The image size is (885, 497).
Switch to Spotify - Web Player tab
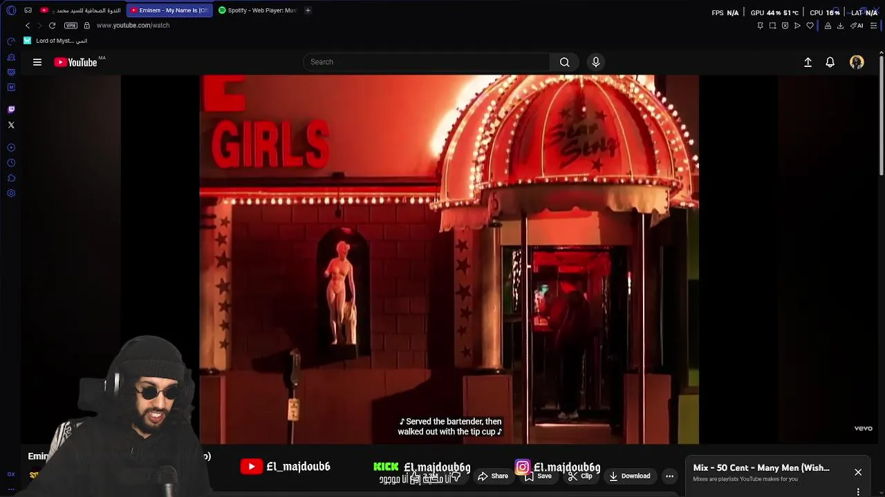point(257,10)
